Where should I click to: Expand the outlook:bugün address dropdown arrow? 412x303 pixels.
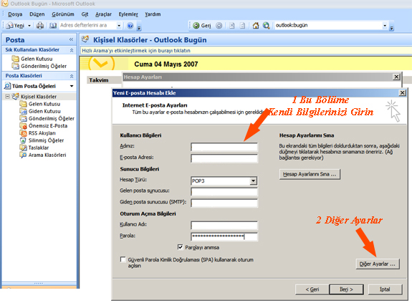point(385,26)
